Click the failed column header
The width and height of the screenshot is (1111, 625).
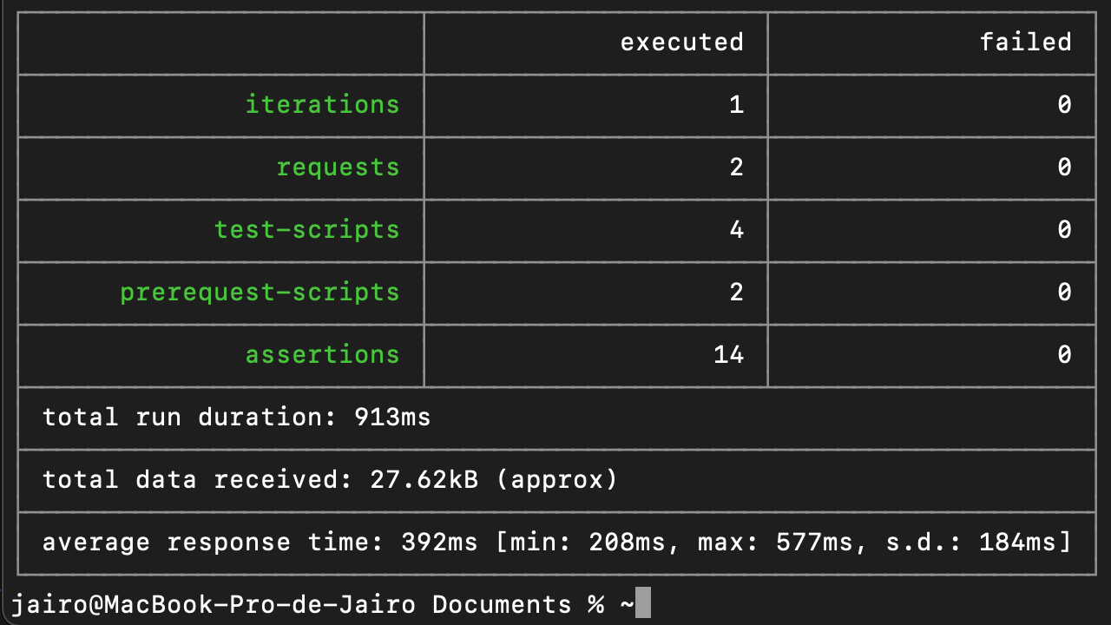1025,42
